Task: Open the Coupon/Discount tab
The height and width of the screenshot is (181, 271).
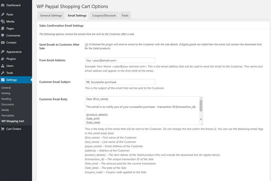Action: pos(104,15)
